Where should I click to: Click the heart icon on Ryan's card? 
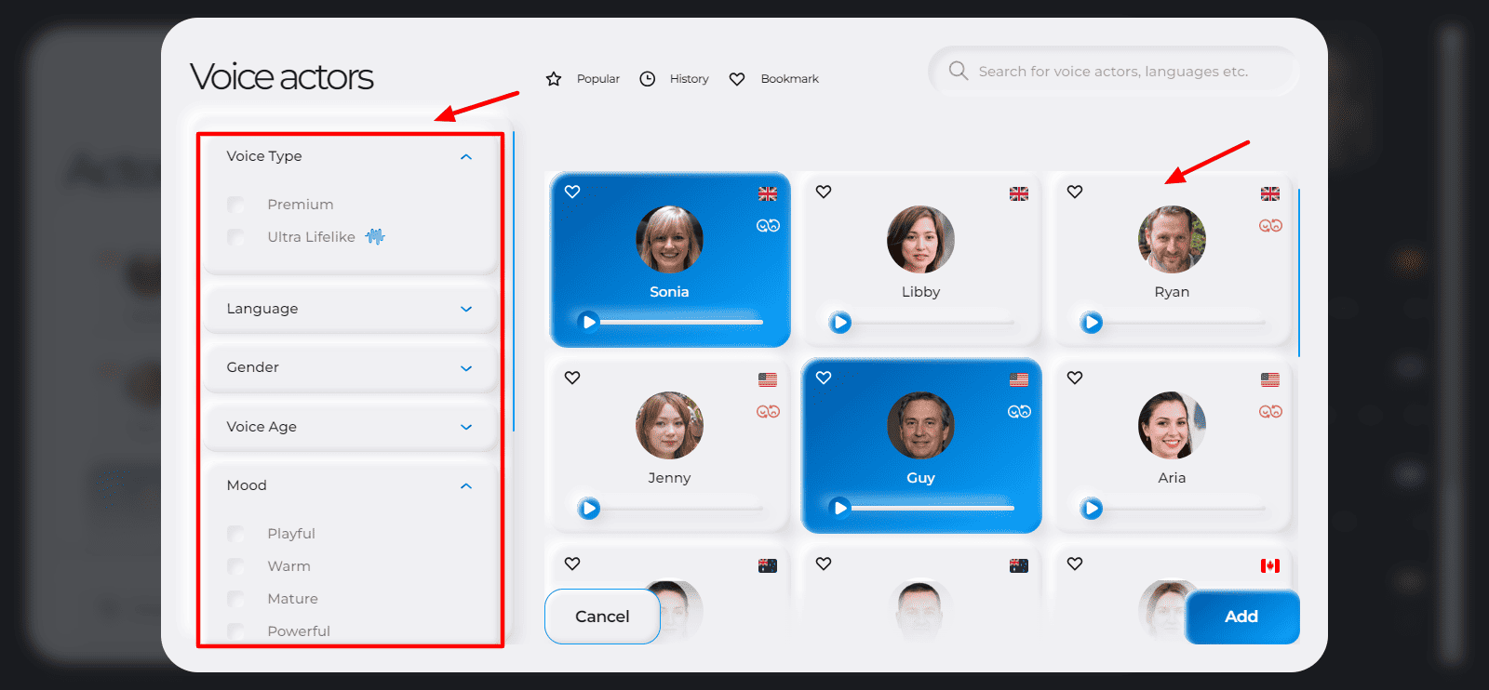[x=1075, y=192]
